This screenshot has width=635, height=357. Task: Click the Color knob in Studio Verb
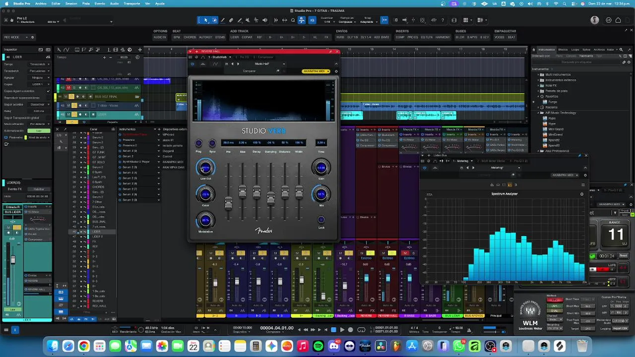(x=205, y=194)
